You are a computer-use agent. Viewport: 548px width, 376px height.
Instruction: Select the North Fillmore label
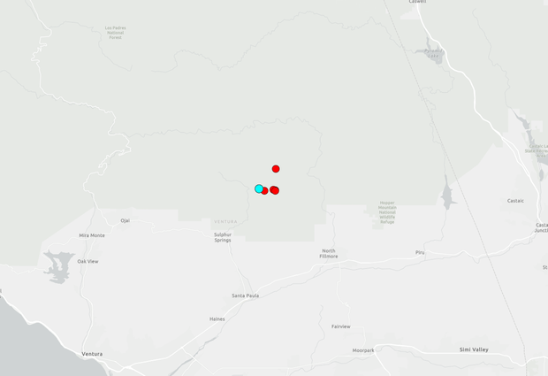click(x=329, y=254)
